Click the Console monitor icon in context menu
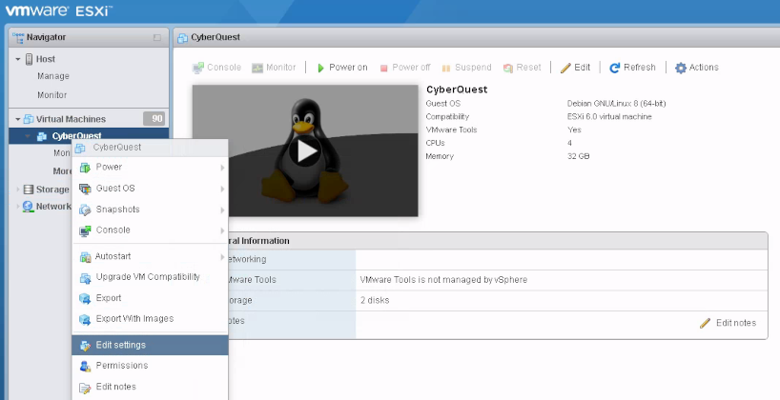Viewport: 780px width, 400px height. 86,230
